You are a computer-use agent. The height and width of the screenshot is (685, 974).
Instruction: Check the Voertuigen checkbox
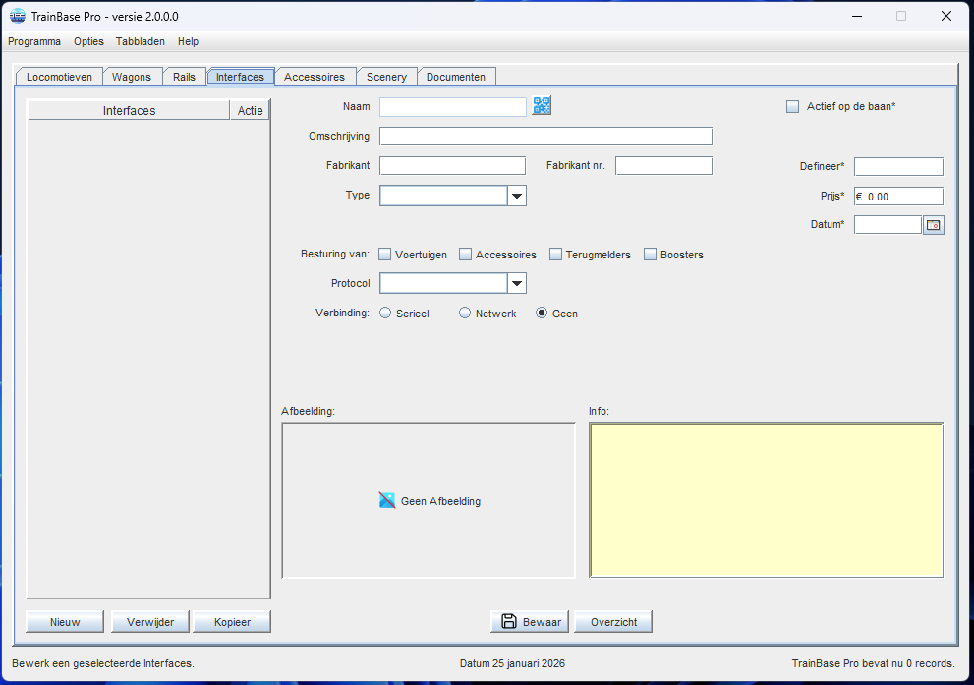(385, 255)
